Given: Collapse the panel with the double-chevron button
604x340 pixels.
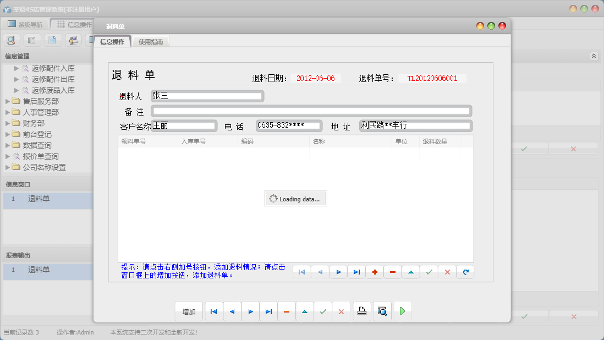Looking at the screenshot, I should pyautogui.click(x=594, y=56).
